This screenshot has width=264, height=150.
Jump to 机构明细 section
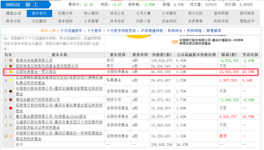[194, 31]
